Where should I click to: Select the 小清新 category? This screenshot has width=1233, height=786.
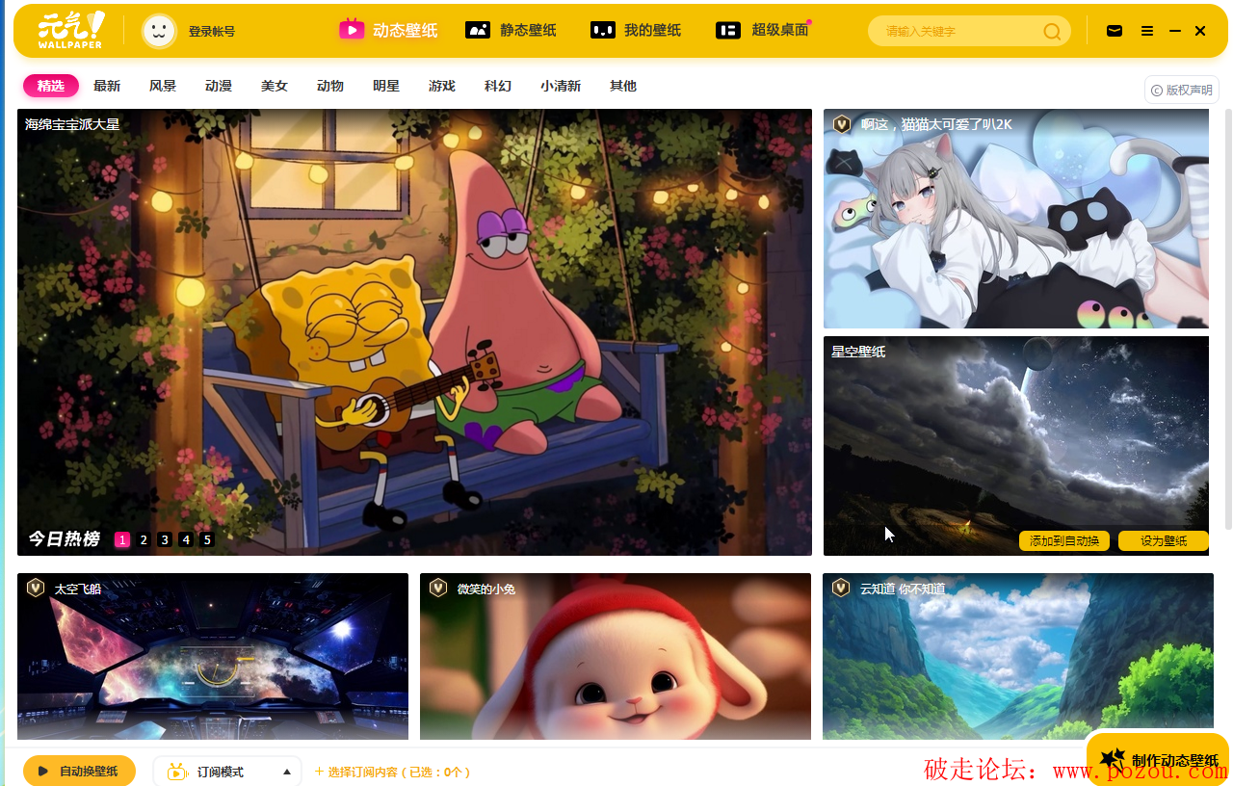click(561, 86)
